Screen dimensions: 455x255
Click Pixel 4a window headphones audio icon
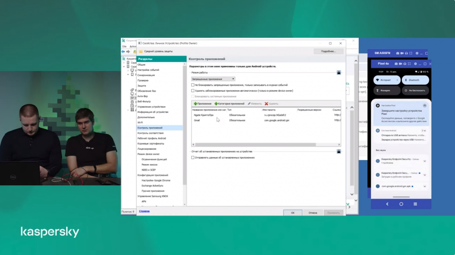[x=405, y=64]
